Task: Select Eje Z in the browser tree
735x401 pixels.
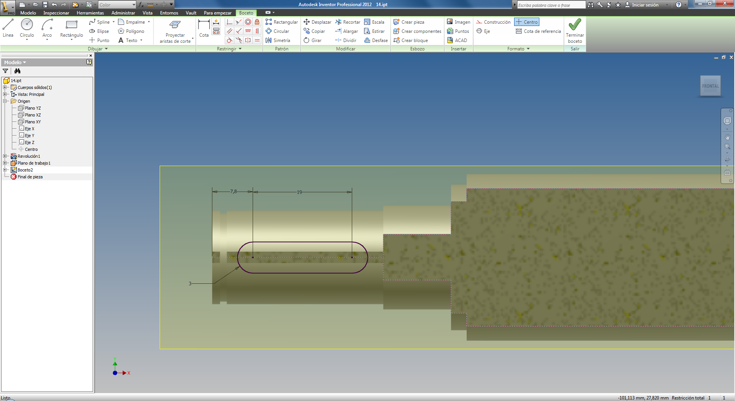Action: tap(27, 142)
